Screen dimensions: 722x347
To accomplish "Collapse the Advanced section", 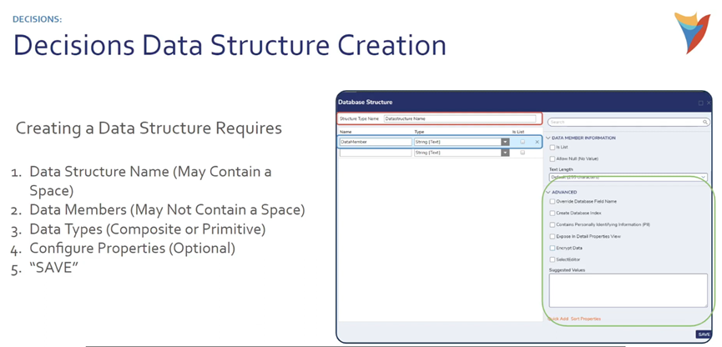I will [x=548, y=193].
